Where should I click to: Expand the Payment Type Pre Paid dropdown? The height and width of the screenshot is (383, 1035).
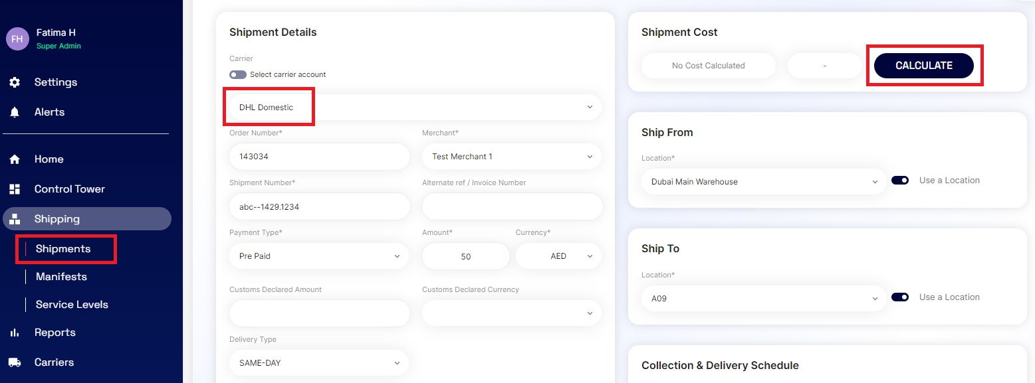(x=319, y=256)
